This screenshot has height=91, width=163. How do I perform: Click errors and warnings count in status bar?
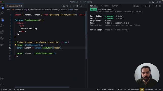[21, 89]
